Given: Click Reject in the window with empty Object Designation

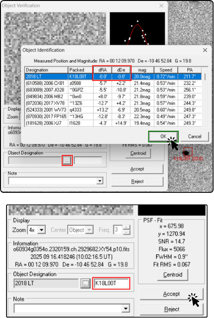Looking at the screenshot, I should point(137,181).
